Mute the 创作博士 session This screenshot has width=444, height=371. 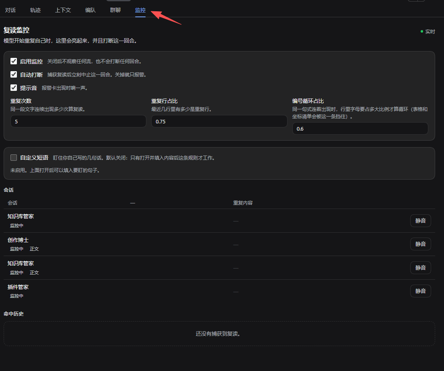[x=421, y=244]
